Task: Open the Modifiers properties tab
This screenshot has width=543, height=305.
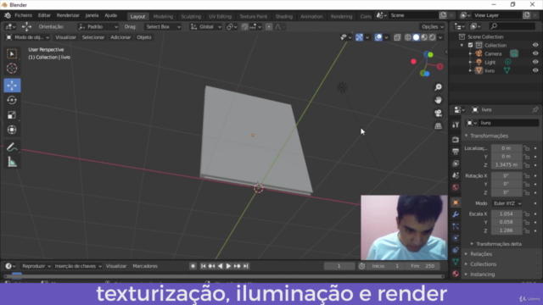Action: 456,214
